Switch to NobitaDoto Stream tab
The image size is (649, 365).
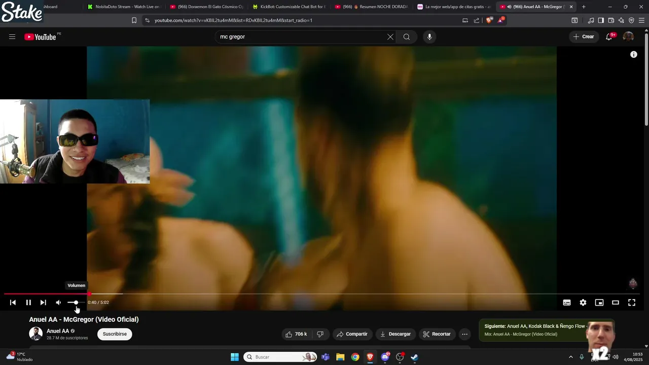click(124, 7)
